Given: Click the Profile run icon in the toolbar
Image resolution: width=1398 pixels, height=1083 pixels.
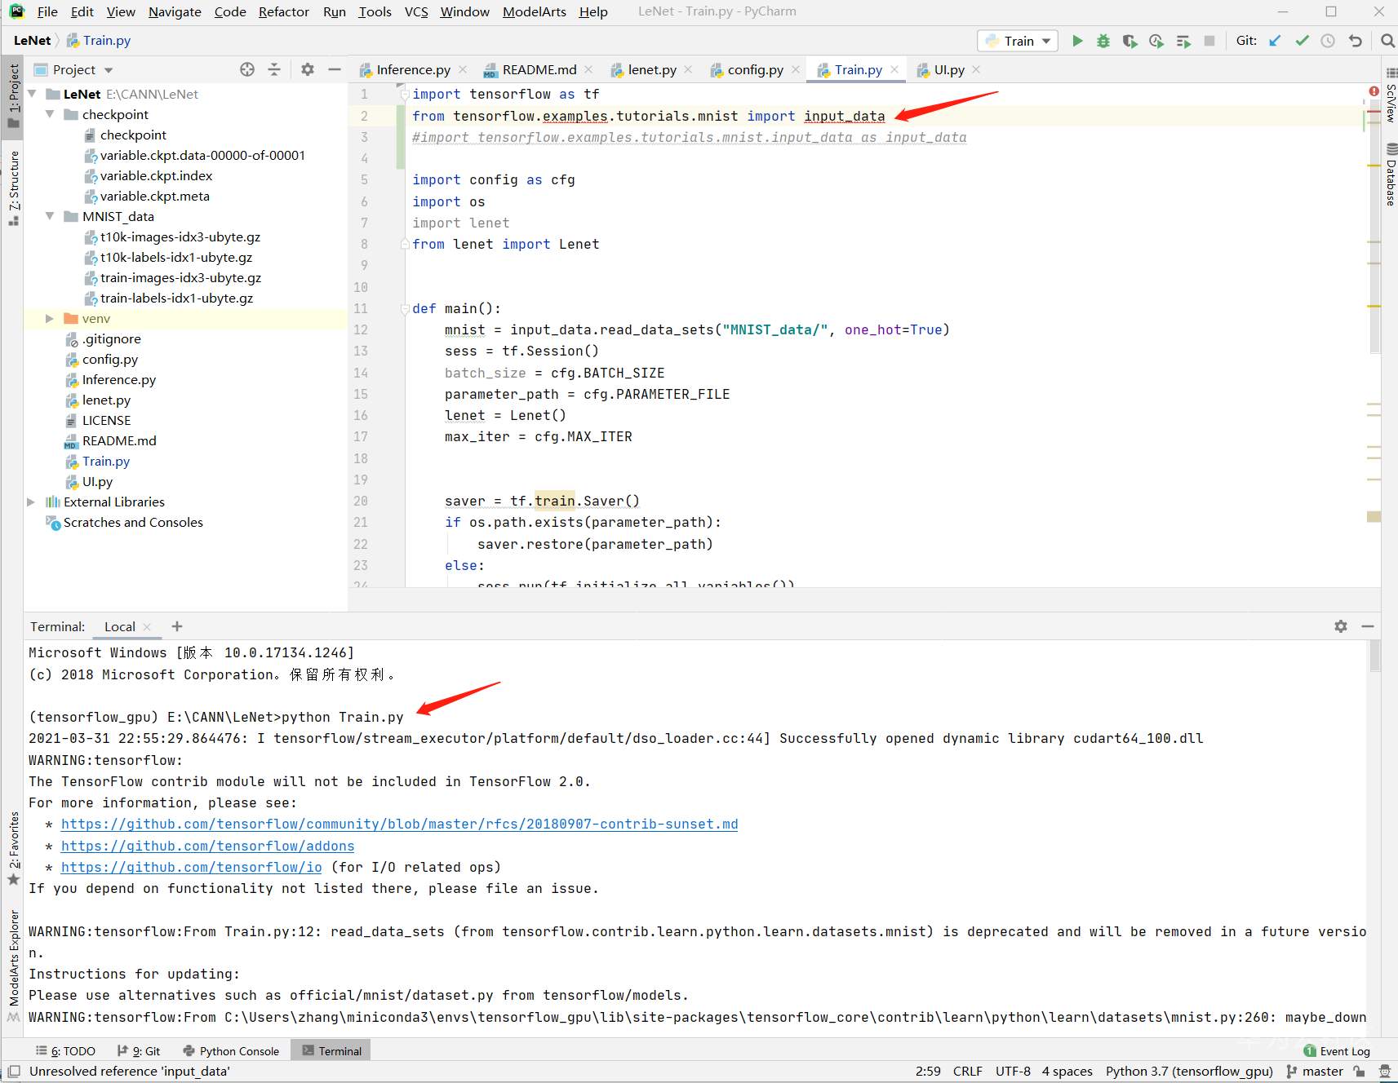Looking at the screenshot, I should (1156, 41).
